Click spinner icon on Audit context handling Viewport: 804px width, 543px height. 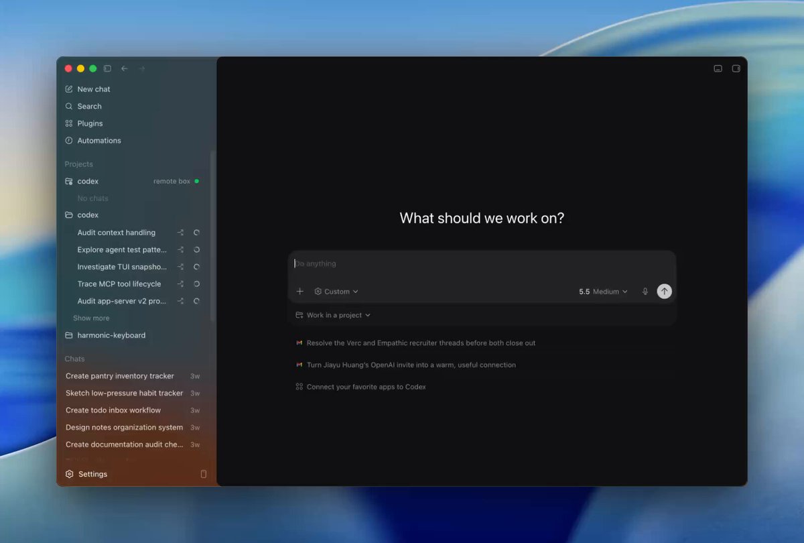[x=196, y=233]
